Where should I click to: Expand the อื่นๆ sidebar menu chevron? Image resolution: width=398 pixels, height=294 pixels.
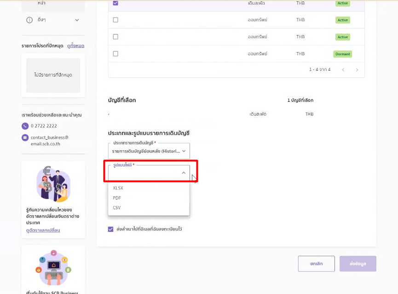point(77,20)
